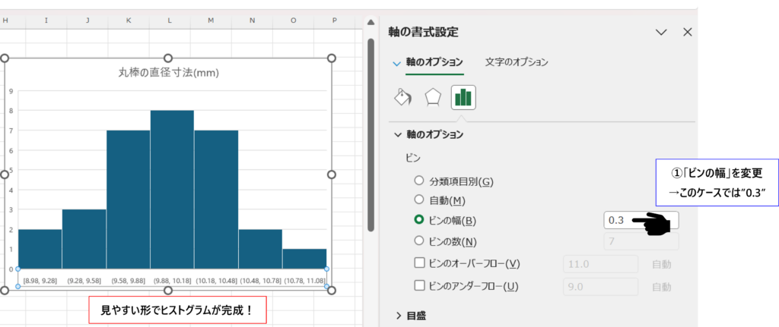Click the worksheet vertical scrollbar
This screenshot has height=327, width=779.
370,129
